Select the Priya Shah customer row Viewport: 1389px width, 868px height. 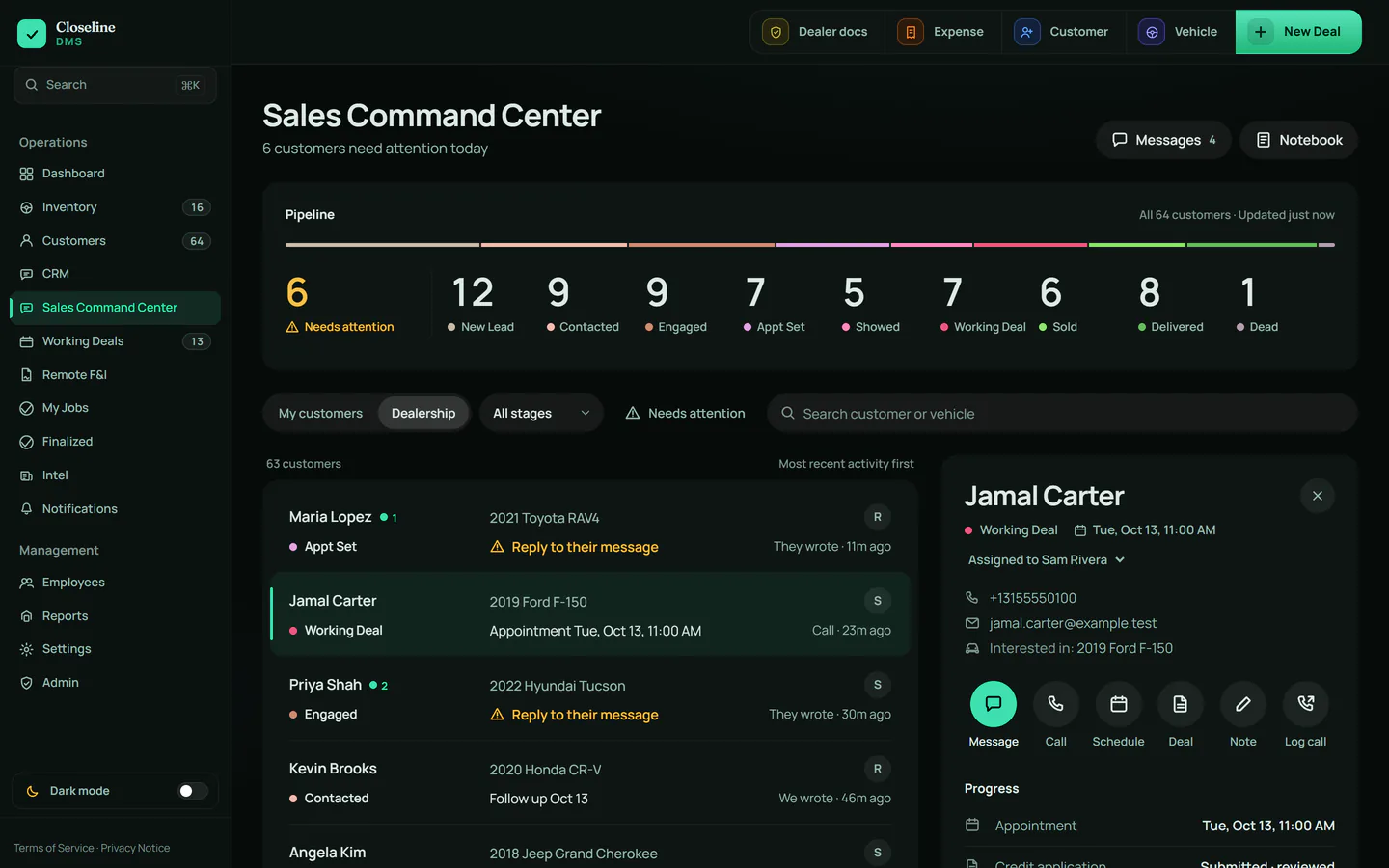pos(590,699)
